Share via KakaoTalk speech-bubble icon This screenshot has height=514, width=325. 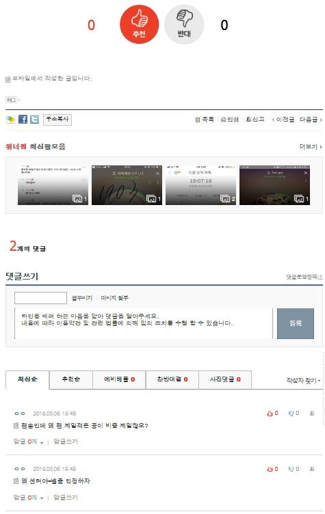[11, 120]
